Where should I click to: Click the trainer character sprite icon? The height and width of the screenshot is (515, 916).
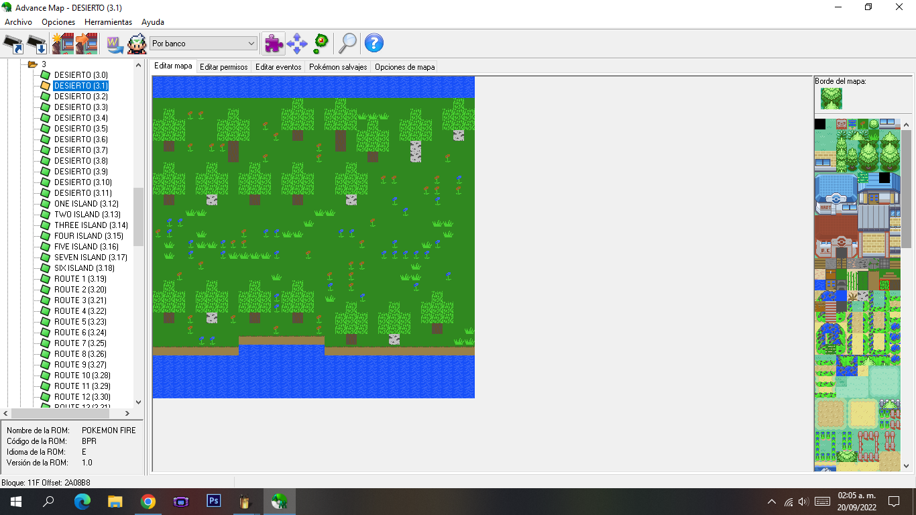[x=137, y=44]
